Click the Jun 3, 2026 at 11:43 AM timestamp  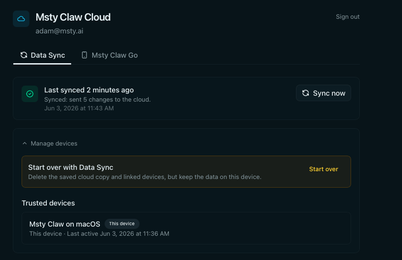(x=79, y=108)
